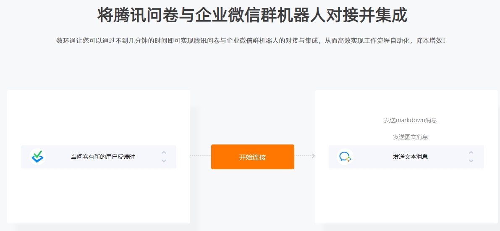This screenshot has height=231, width=500.
Task: Click the orange 开始连接 button
Action: tap(253, 157)
